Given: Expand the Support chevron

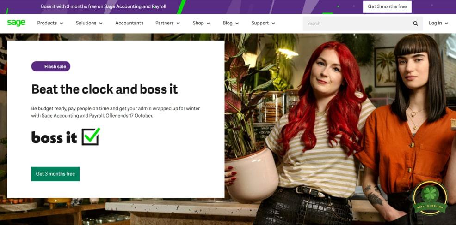Looking at the screenshot, I should (x=273, y=24).
